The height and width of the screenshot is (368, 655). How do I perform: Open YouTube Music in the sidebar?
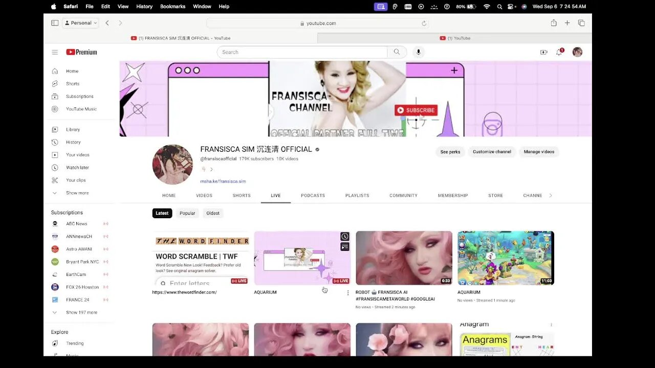(x=81, y=109)
